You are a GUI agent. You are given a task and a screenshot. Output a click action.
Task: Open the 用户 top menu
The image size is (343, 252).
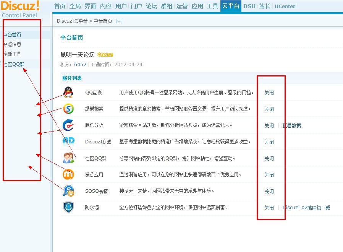pyautogui.click(x=121, y=6)
